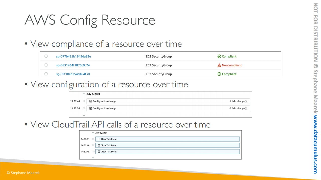
Task: Click the 14:33:26 timeline marker circle
Action: coord(84,108)
